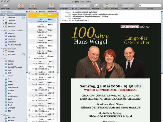Sort by the attachment paperclip column
The width and height of the screenshot is (163, 122).
pyautogui.click(x=30, y=11)
